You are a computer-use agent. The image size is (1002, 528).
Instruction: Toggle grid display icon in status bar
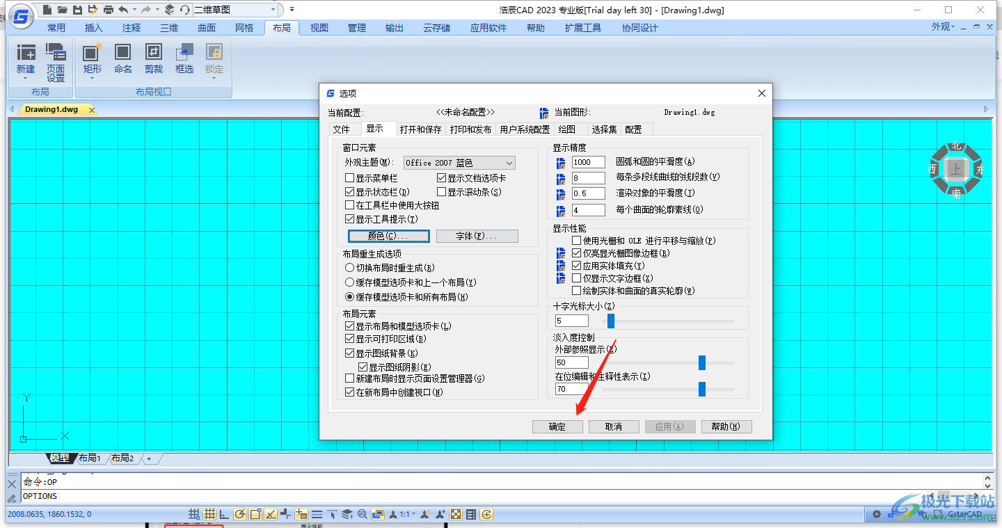pos(209,514)
